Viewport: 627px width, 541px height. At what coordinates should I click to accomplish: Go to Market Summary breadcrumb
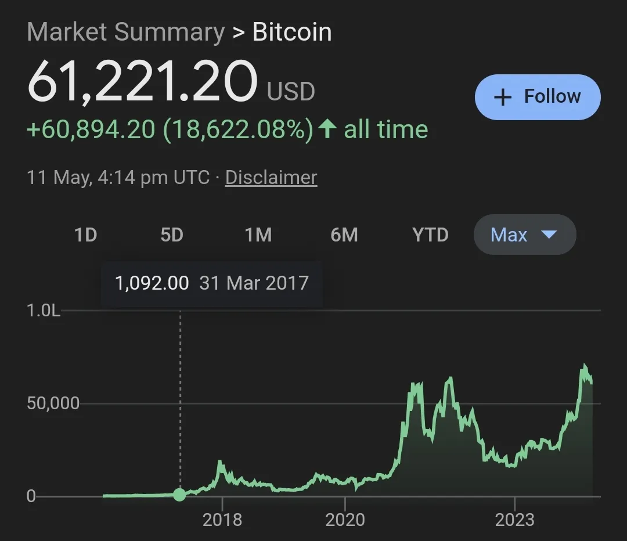coord(125,31)
